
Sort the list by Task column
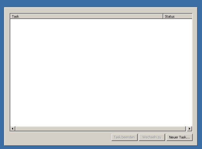point(86,16)
